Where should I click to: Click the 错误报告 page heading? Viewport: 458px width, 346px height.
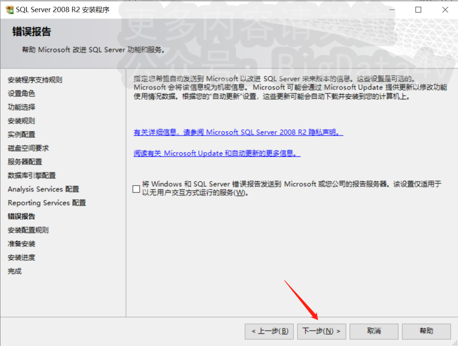click(31, 31)
